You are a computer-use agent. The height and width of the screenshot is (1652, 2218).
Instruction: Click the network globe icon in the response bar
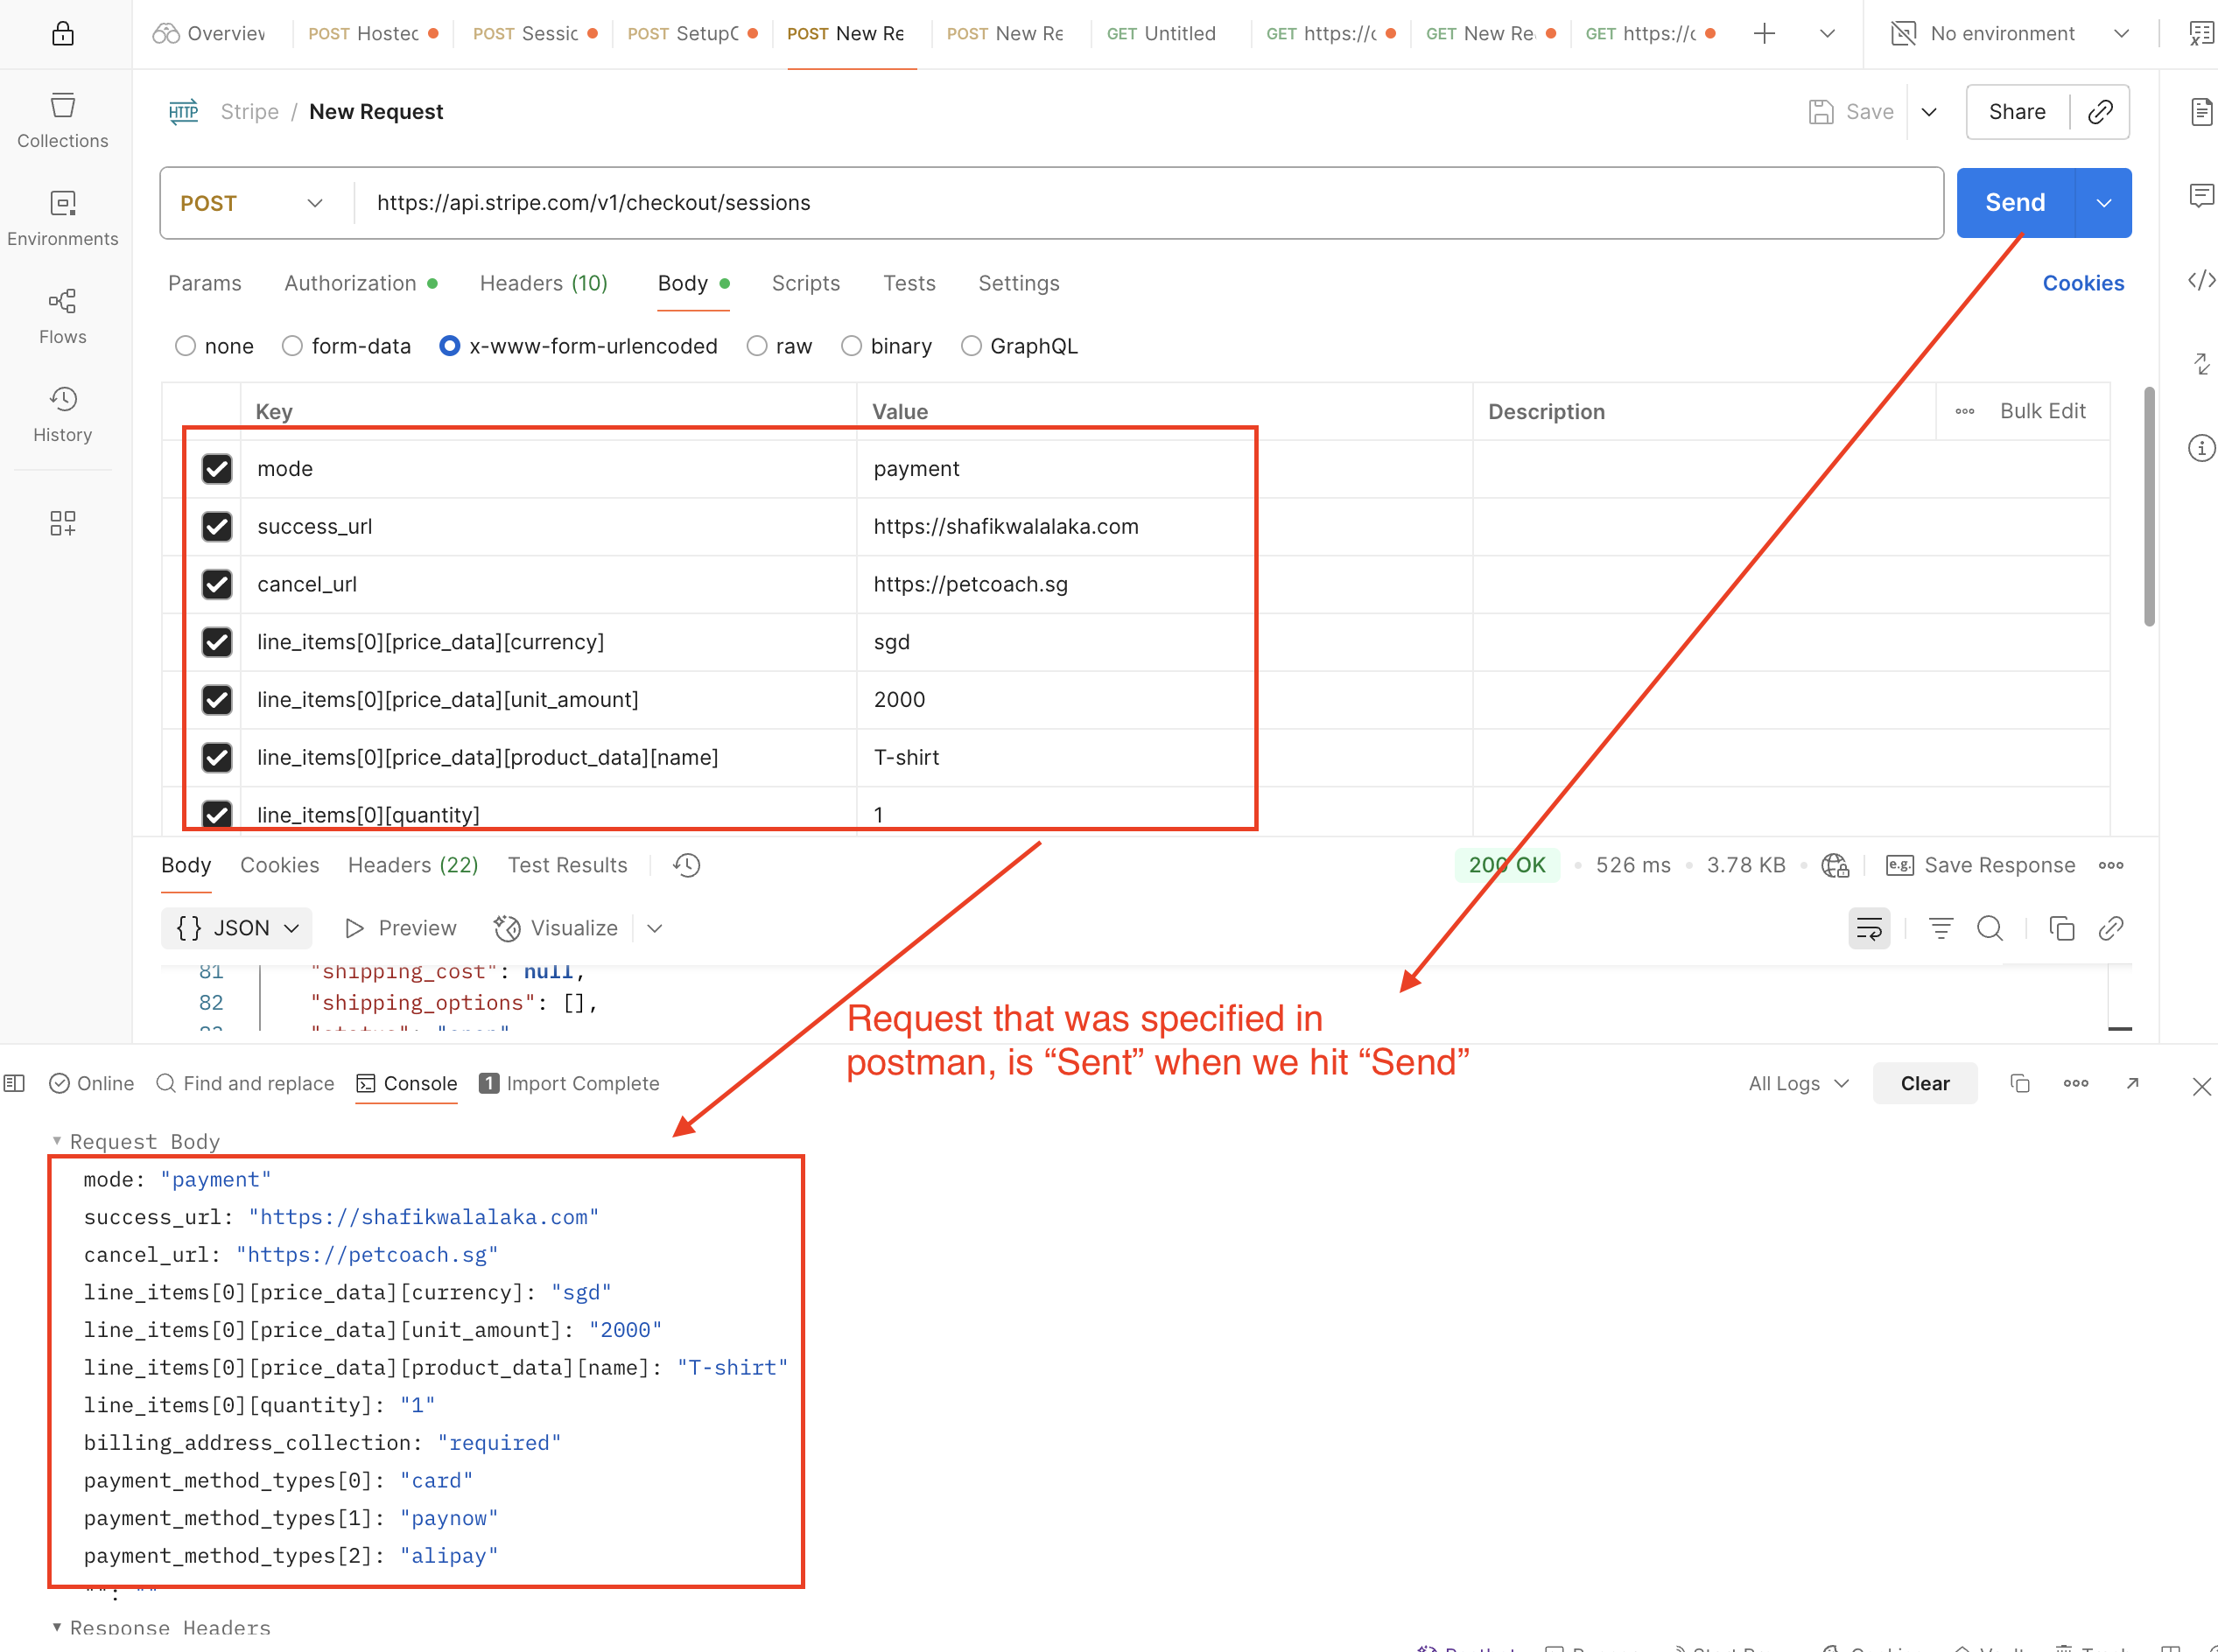(x=1834, y=865)
